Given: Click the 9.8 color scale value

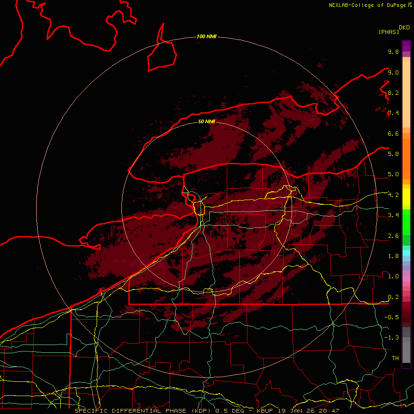Looking at the screenshot, I should point(393,52).
